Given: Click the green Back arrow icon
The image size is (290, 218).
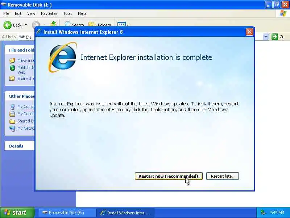Looking at the screenshot, I should pyautogui.click(x=7, y=25).
